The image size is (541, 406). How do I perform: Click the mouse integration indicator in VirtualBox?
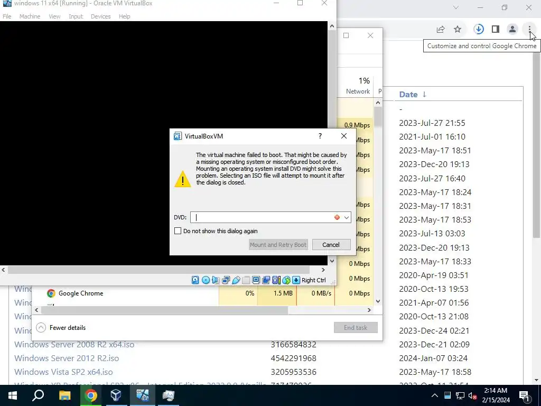click(x=286, y=280)
